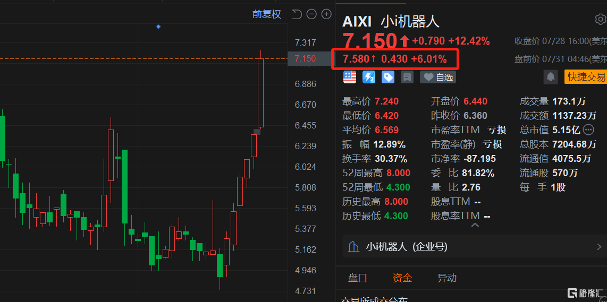Click the 快捷交易 quick trade button

pos(585,77)
